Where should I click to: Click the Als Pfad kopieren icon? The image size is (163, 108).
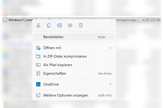click(38, 65)
